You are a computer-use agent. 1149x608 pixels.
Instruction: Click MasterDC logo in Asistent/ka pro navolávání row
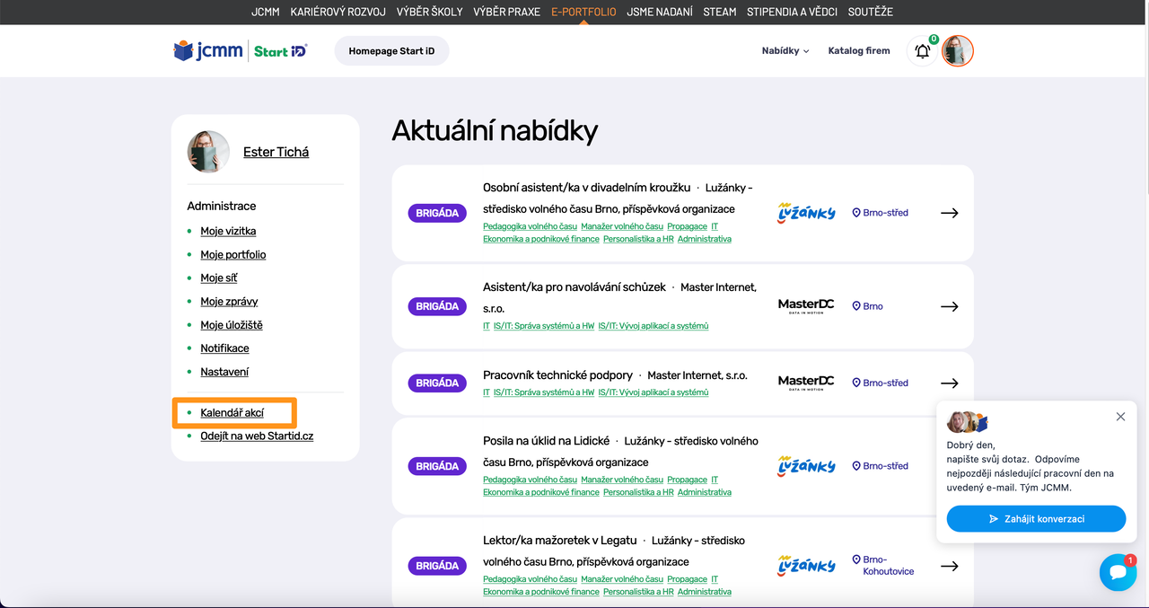point(806,306)
